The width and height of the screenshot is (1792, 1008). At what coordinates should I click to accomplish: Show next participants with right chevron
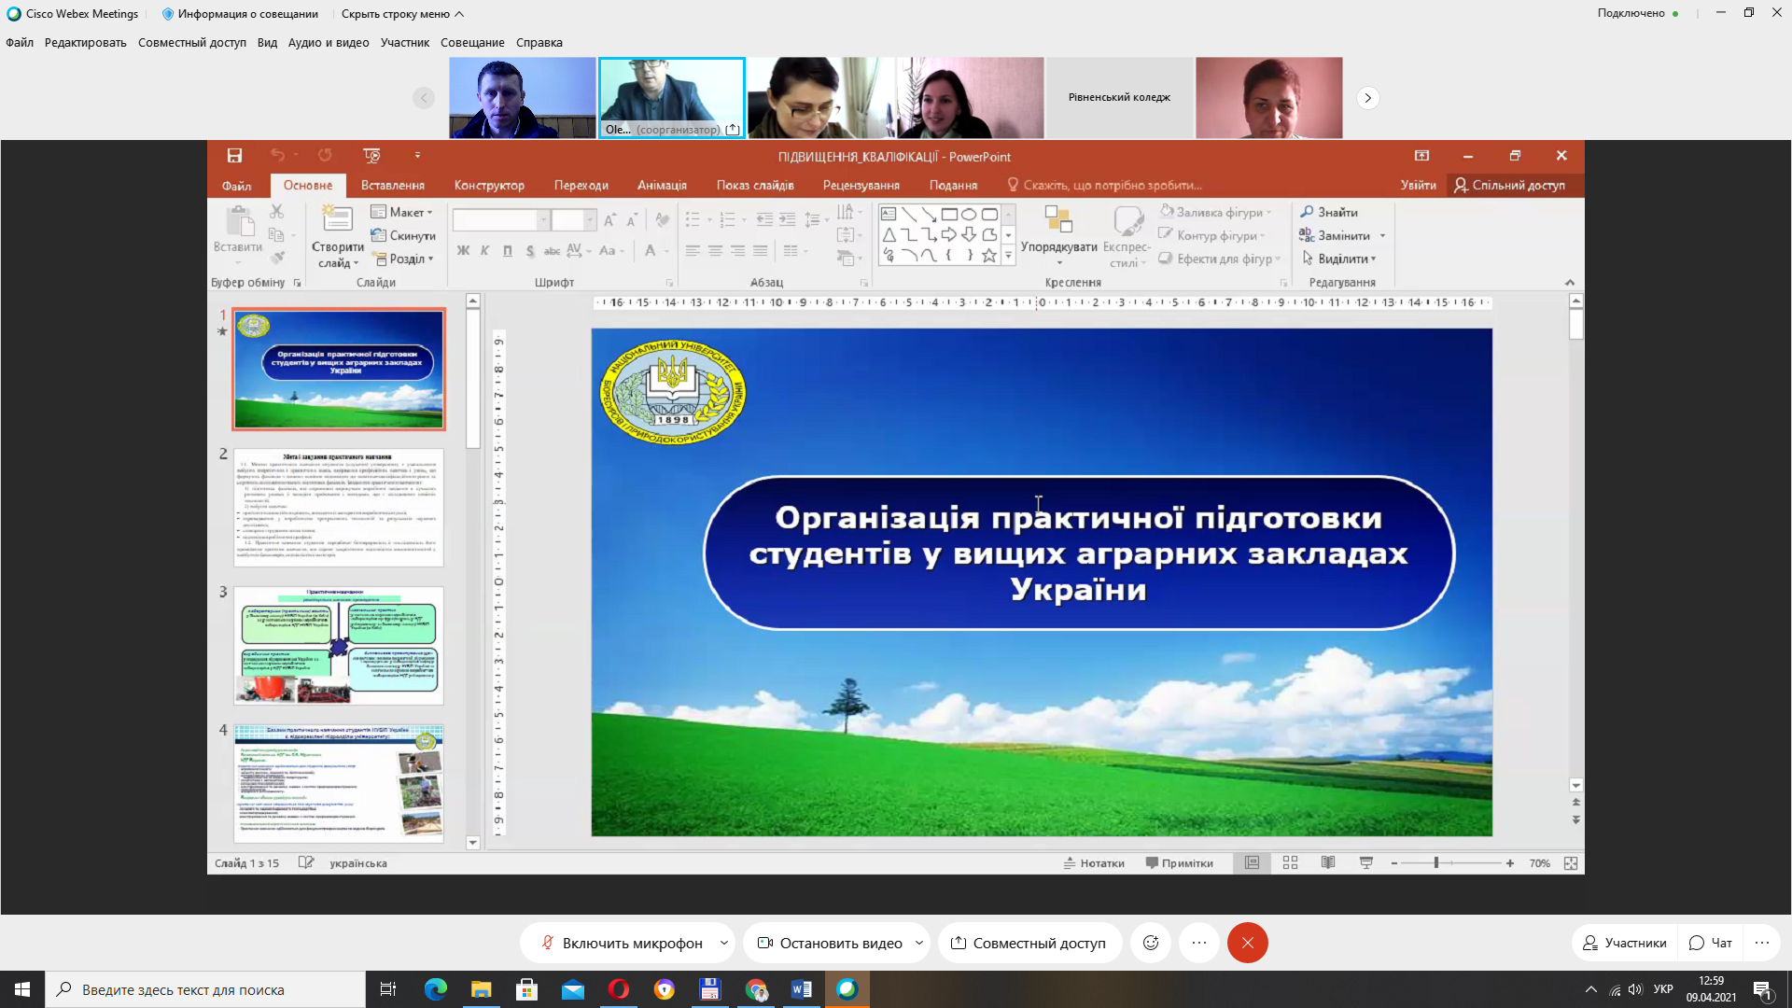point(1367,98)
